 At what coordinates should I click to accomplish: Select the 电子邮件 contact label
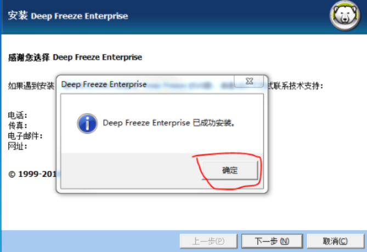tap(25, 136)
